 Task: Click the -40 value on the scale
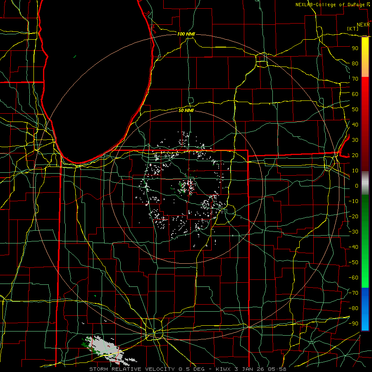click(353, 247)
